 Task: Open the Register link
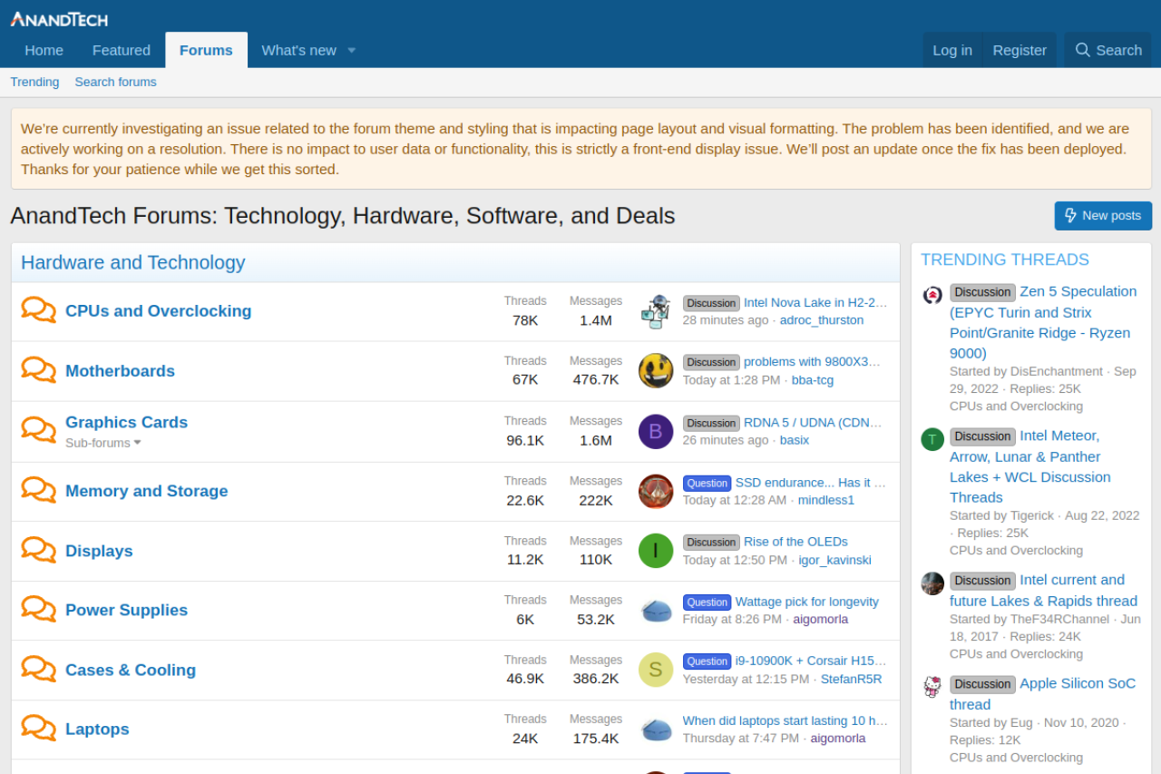(x=1020, y=50)
